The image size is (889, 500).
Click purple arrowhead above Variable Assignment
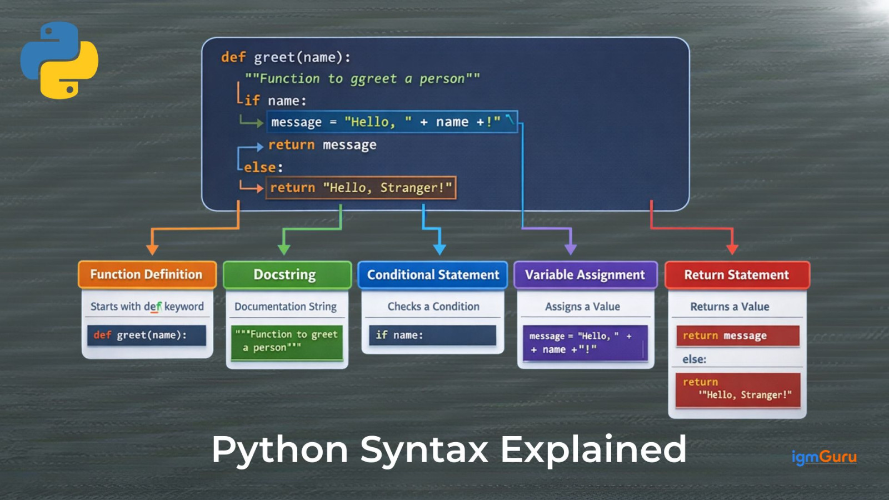click(570, 249)
